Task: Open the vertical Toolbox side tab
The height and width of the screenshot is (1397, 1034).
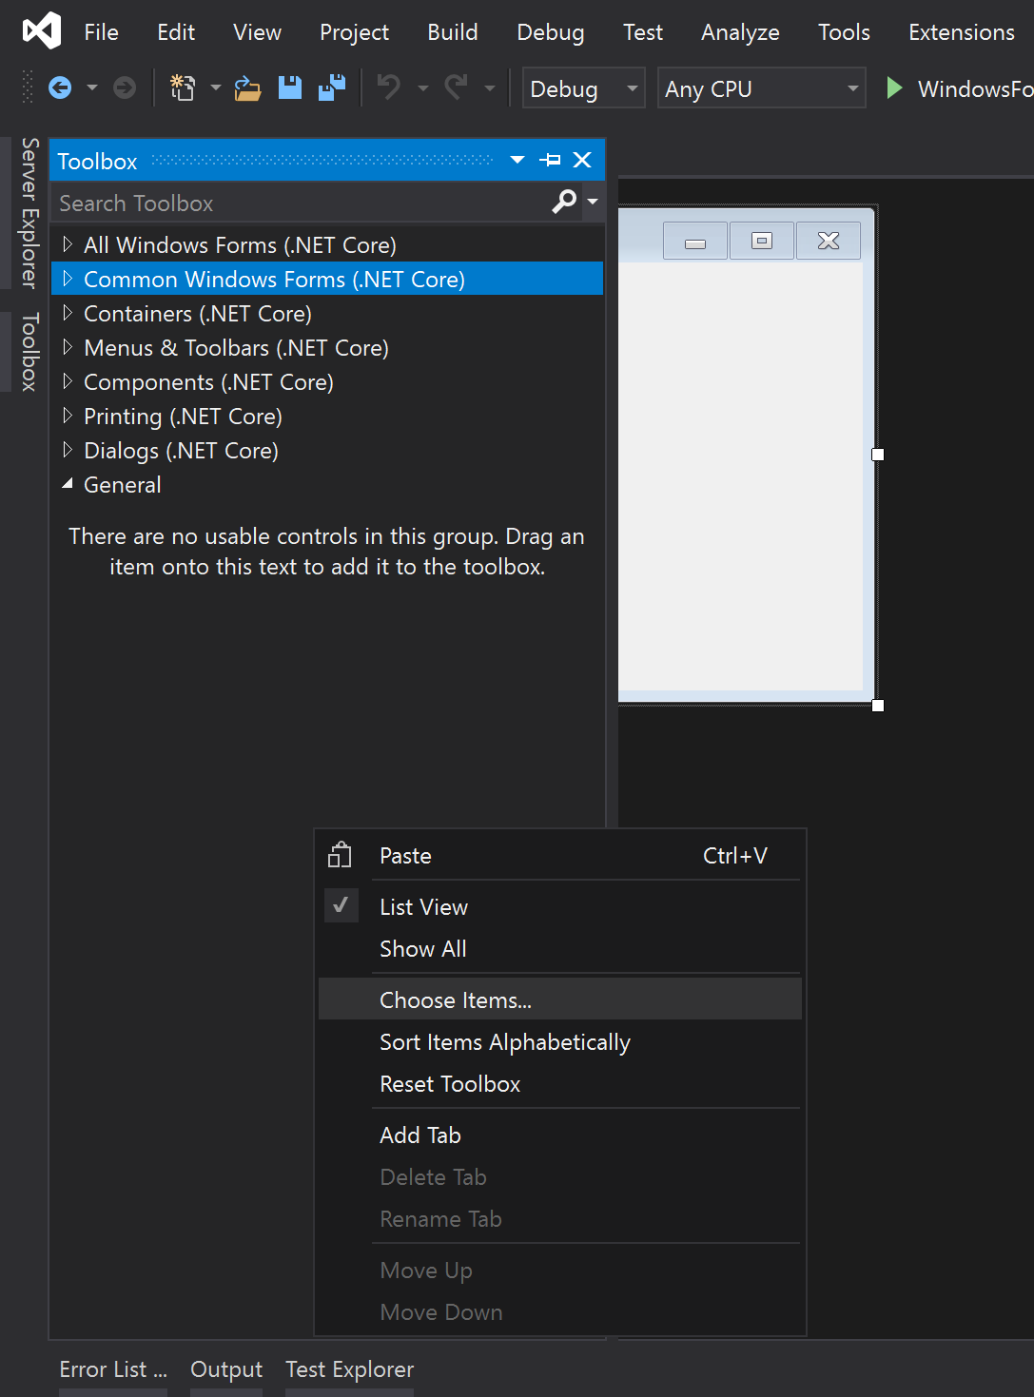Action: click(29, 351)
